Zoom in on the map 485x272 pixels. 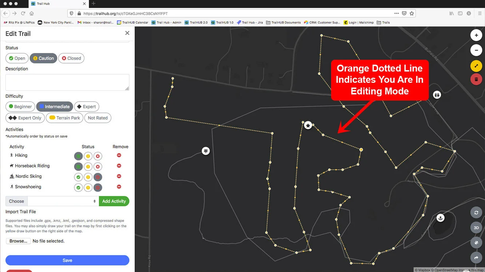(476, 35)
